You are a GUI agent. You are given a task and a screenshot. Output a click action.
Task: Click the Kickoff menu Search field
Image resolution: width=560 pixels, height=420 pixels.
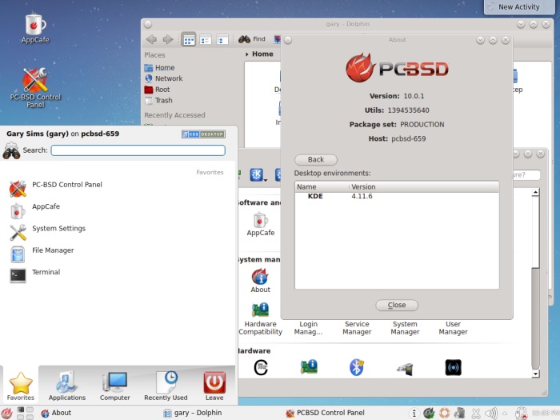click(x=138, y=150)
